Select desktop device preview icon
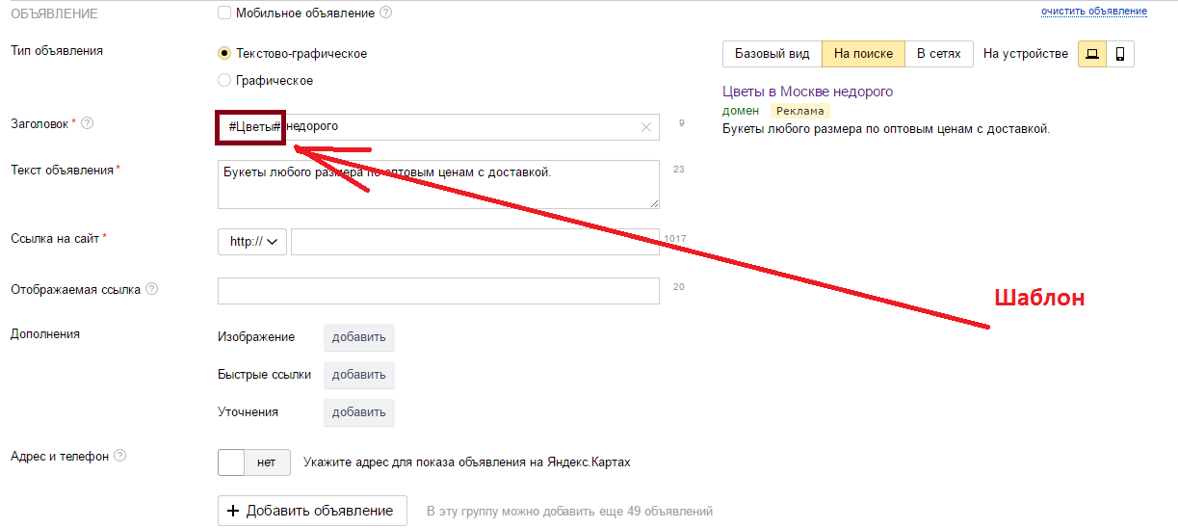 tap(1091, 54)
